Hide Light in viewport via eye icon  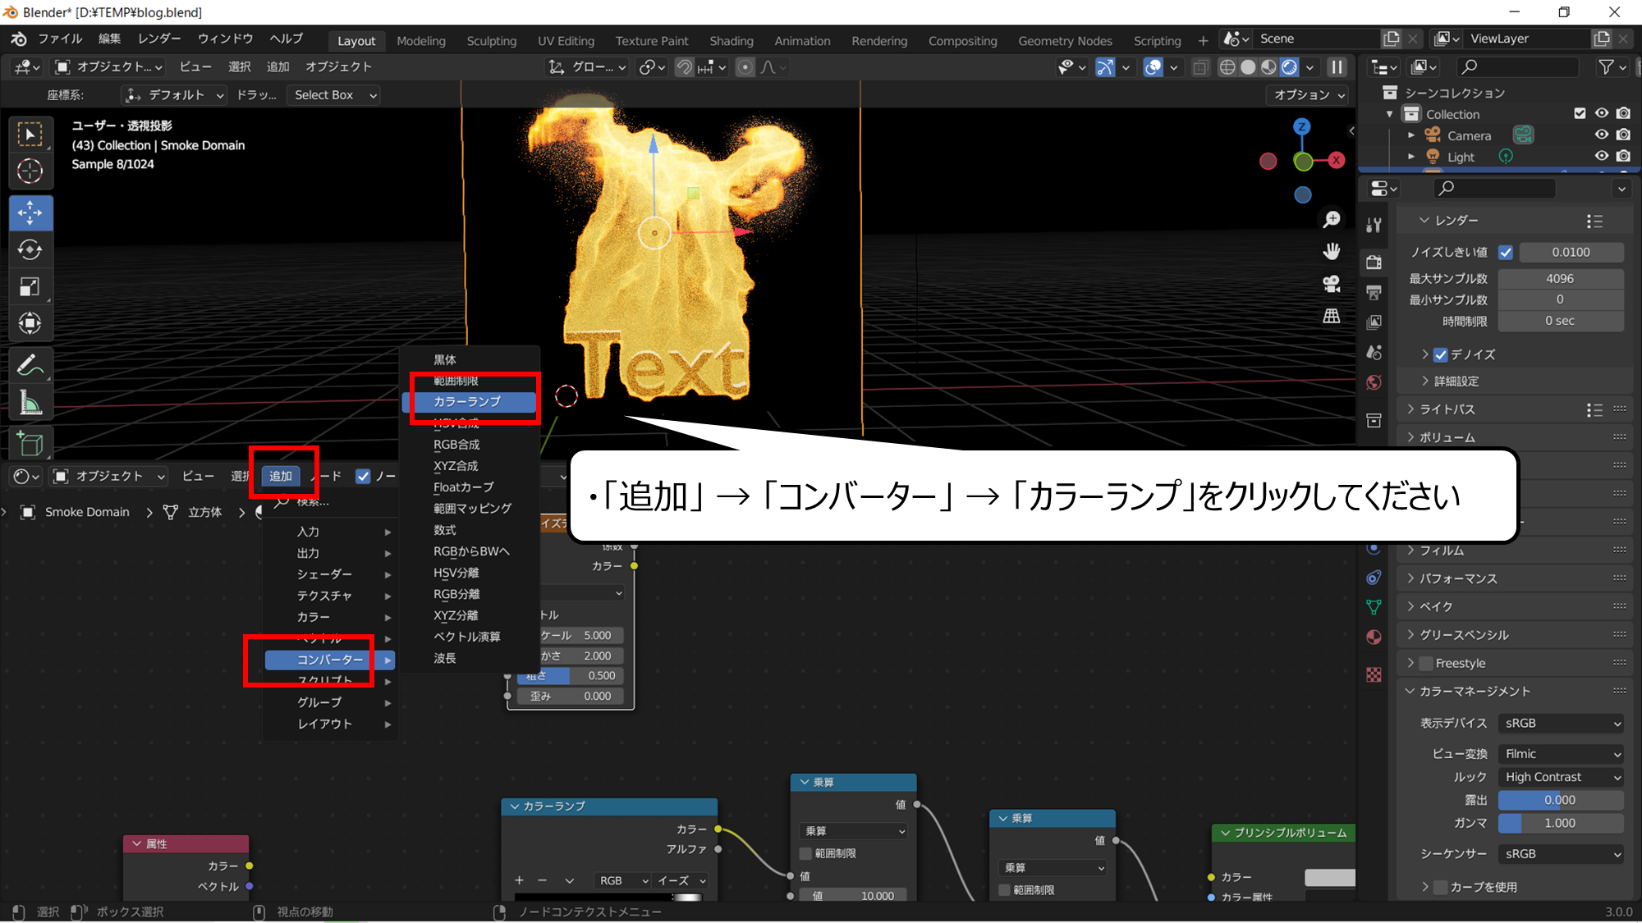pos(1602,156)
